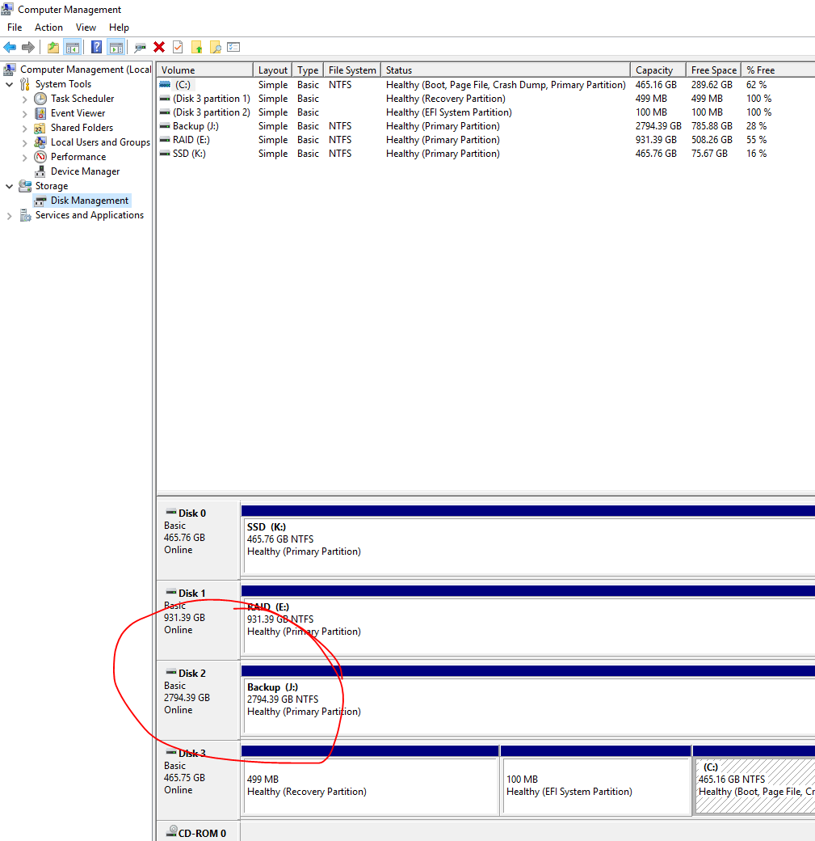This screenshot has width=815, height=841.
Task: Click the Up one level folder icon
Action: coord(53,48)
